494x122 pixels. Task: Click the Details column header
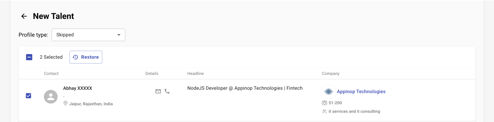point(152,74)
